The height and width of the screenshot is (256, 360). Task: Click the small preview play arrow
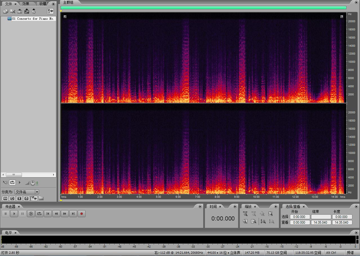pyautogui.click(x=20, y=183)
